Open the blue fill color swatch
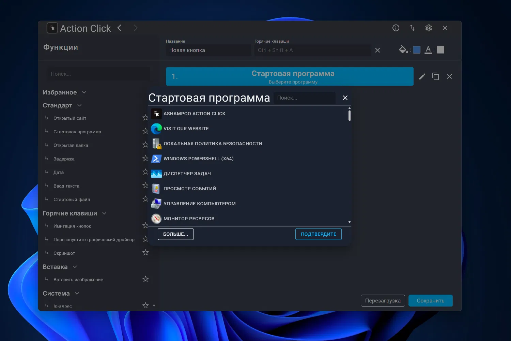This screenshot has height=341, width=511. [x=417, y=50]
